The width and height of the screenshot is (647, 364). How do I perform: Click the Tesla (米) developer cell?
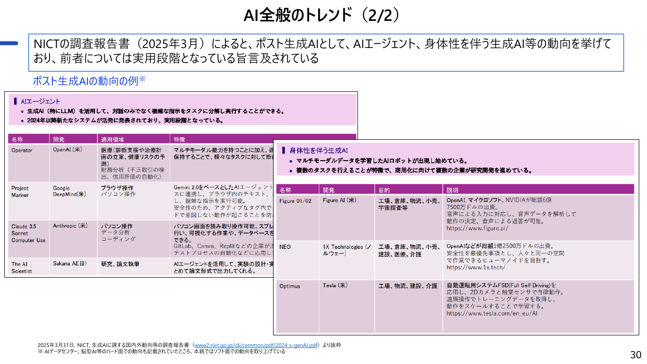347,306
